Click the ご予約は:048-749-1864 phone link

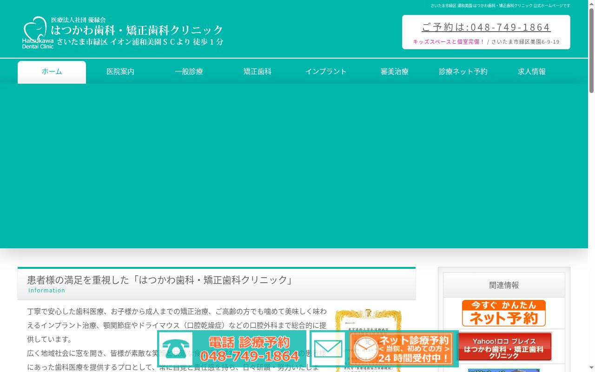(486, 27)
